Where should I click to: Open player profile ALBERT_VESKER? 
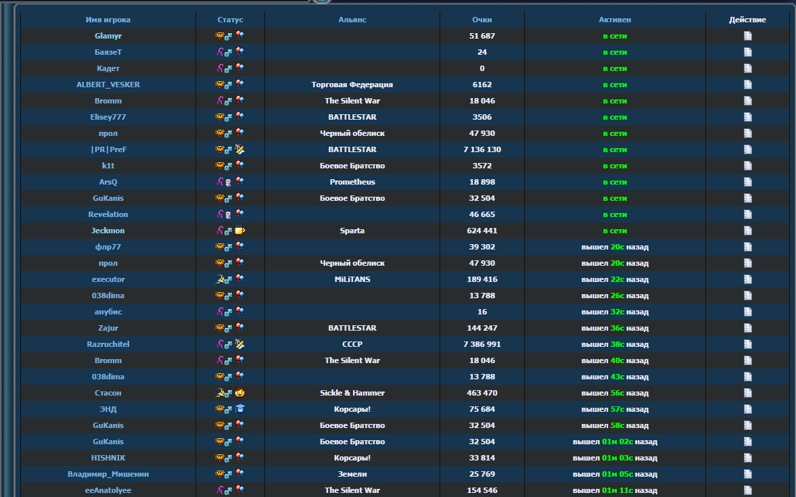point(108,85)
